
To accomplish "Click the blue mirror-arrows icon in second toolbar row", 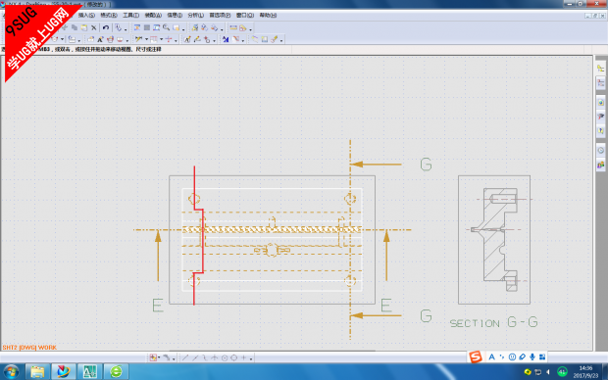I will point(226,39).
